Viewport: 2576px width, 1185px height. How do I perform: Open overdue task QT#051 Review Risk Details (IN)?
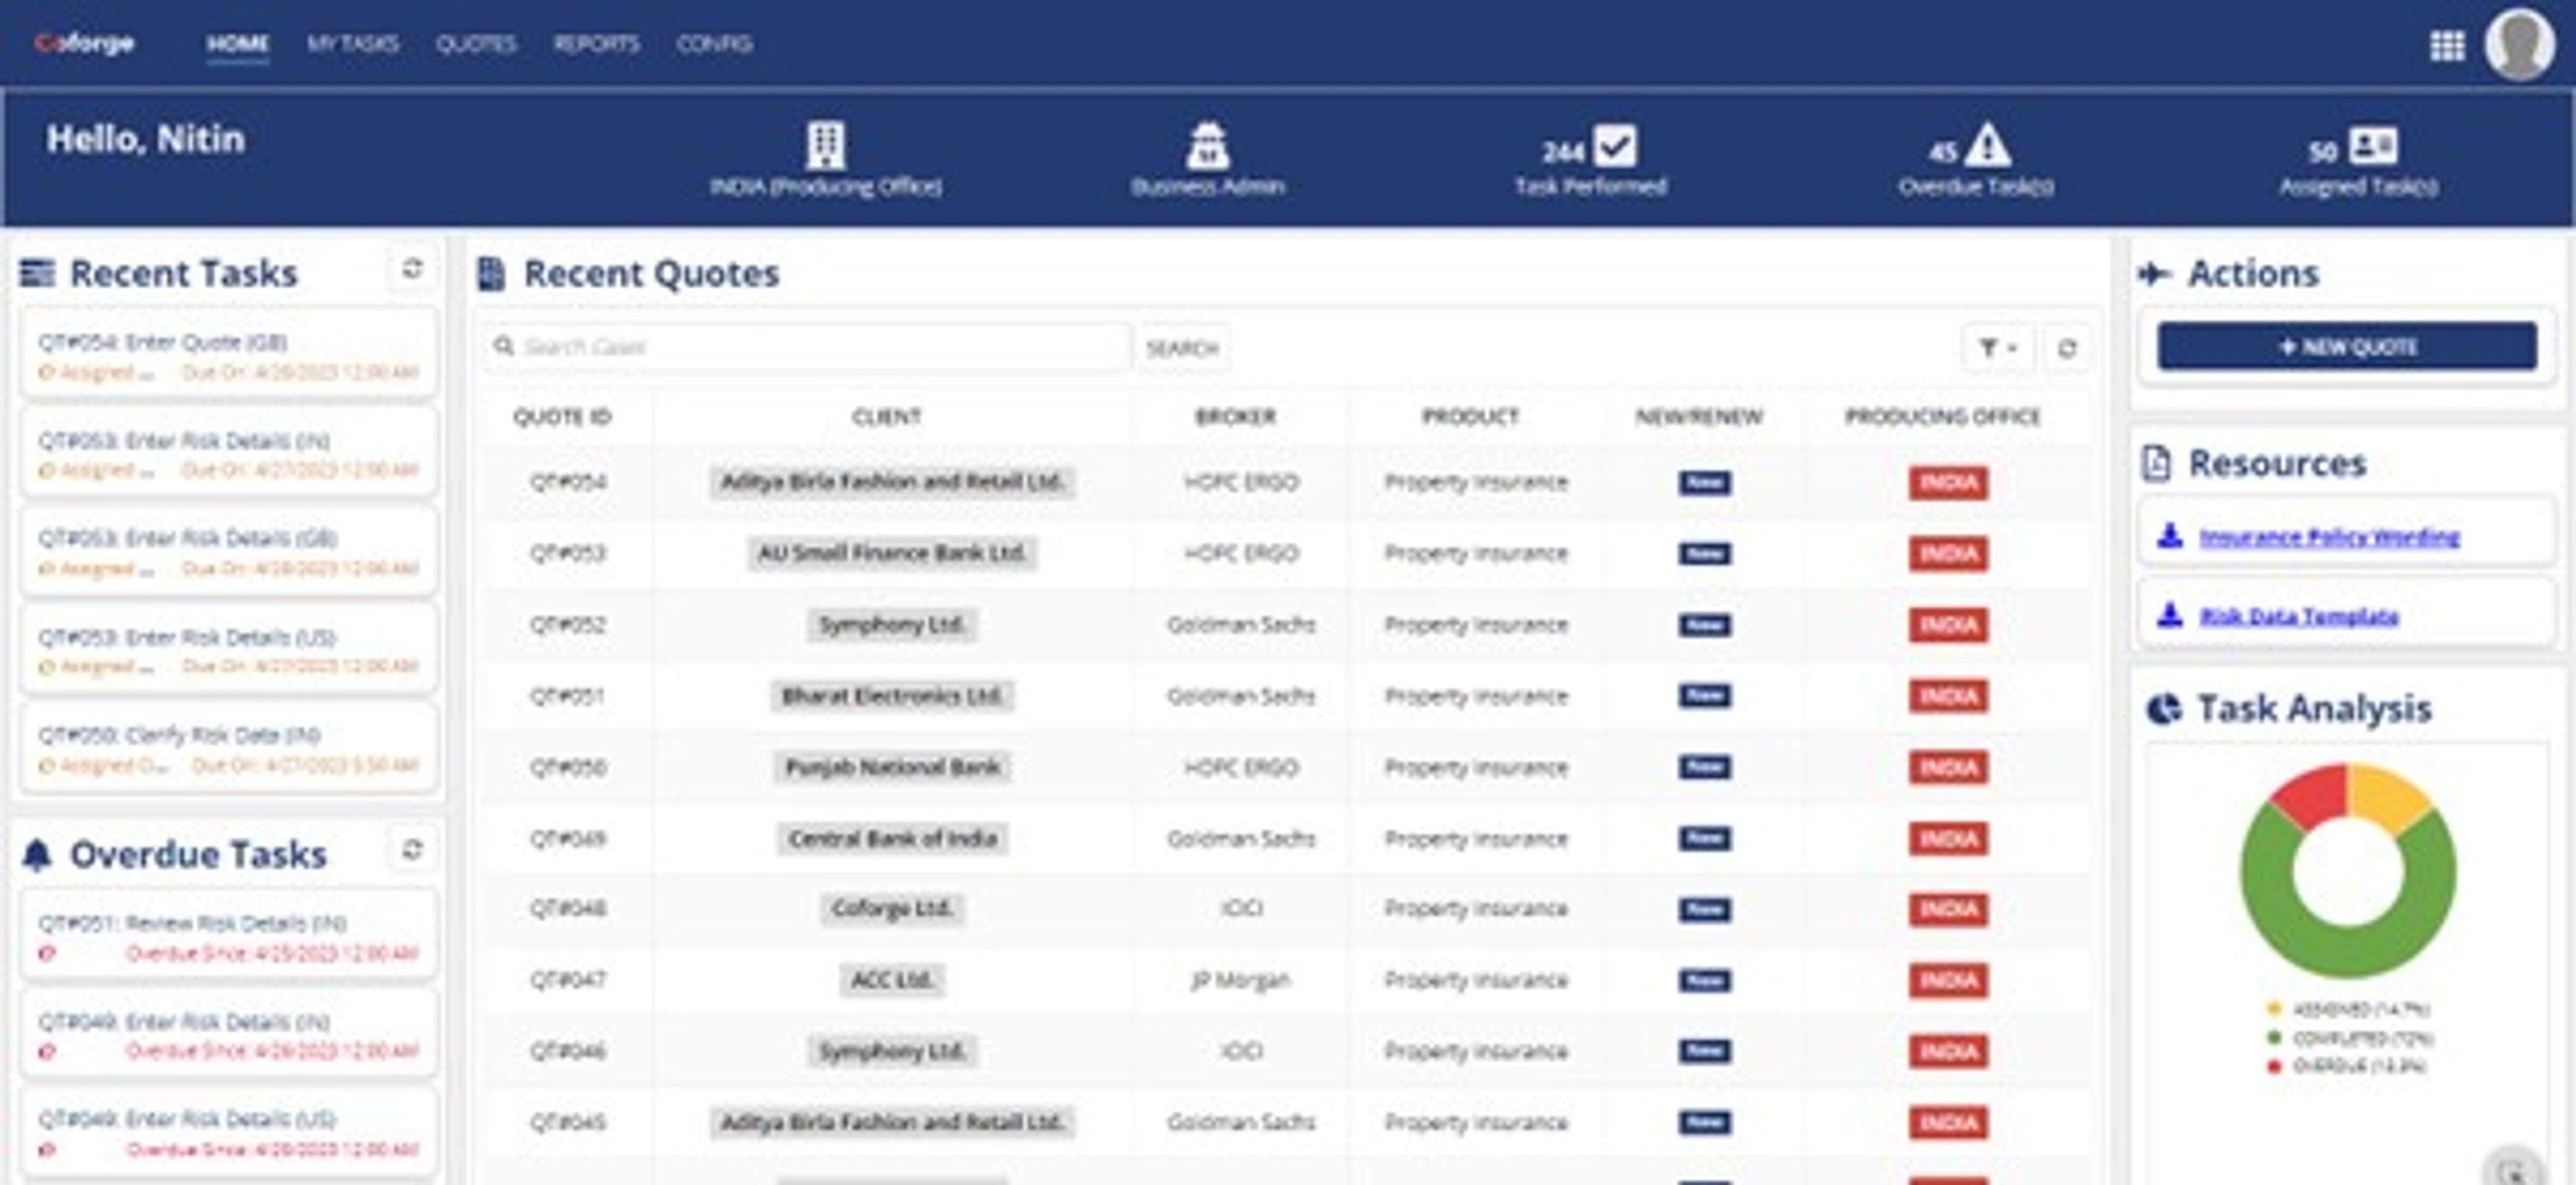click(x=228, y=935)
